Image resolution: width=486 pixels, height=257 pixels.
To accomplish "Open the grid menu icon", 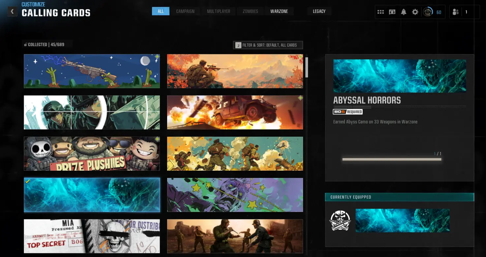I will (x=380, y=12).
